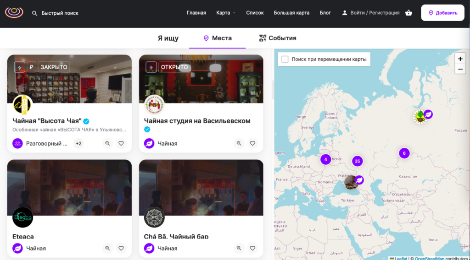Screen dimensions: 470x260
Task: Zoom in on the map
Action: tap(460, 59)
